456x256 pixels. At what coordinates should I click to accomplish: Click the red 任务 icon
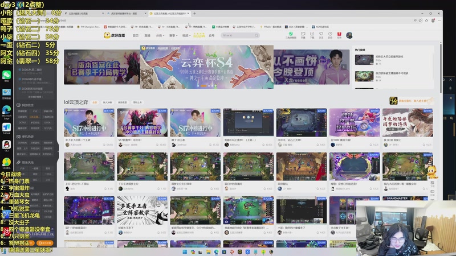click(x=339, y=35)
